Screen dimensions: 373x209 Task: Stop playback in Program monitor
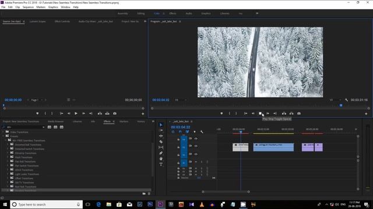coord(261,114)
